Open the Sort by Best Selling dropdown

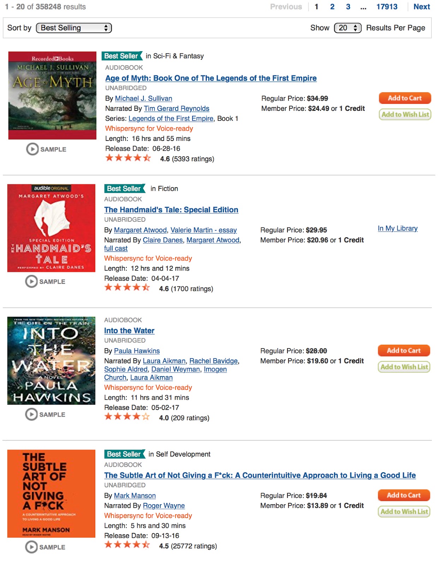pos(74,28)
